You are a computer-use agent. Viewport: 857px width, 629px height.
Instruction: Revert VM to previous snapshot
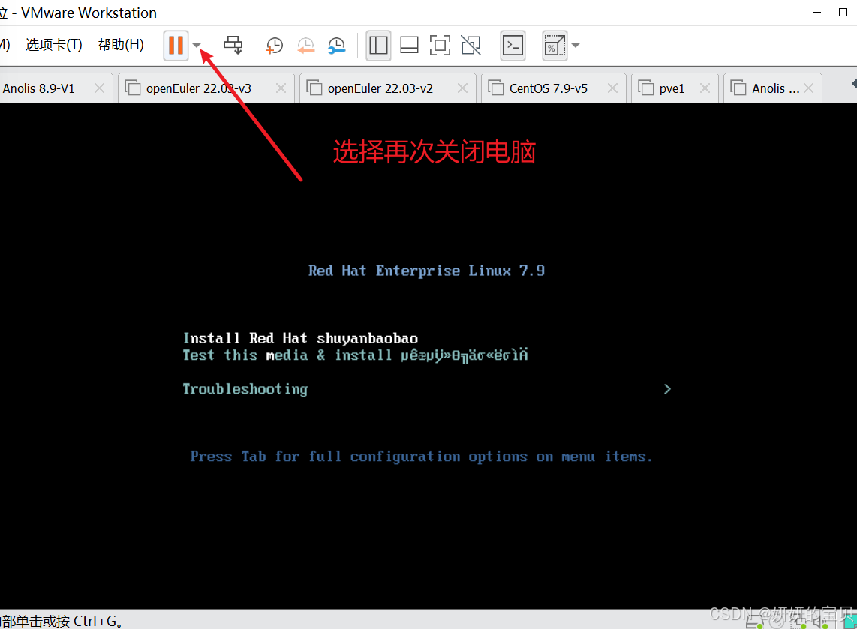(x=305, y=45)
